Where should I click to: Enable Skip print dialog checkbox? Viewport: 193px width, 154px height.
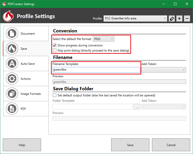tap(55, 50)
